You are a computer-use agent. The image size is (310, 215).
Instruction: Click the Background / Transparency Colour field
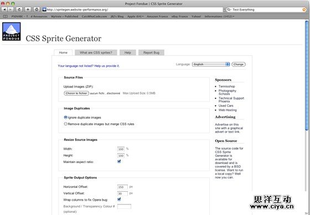coord(124,206)
